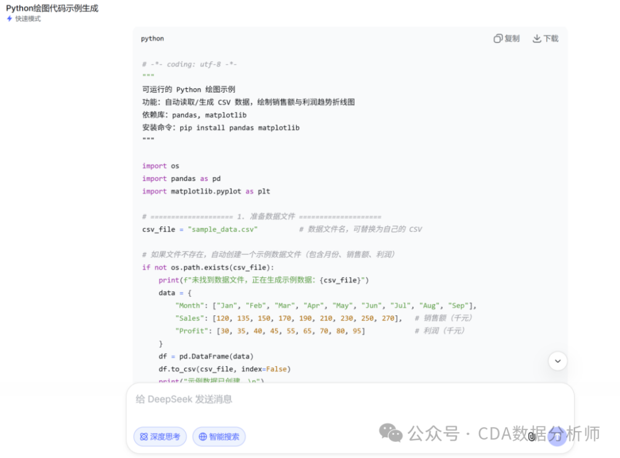
Task: Click the comment 如果文件不存在, 自动创建一个示例数据文件
Action: tap(269, 255)
